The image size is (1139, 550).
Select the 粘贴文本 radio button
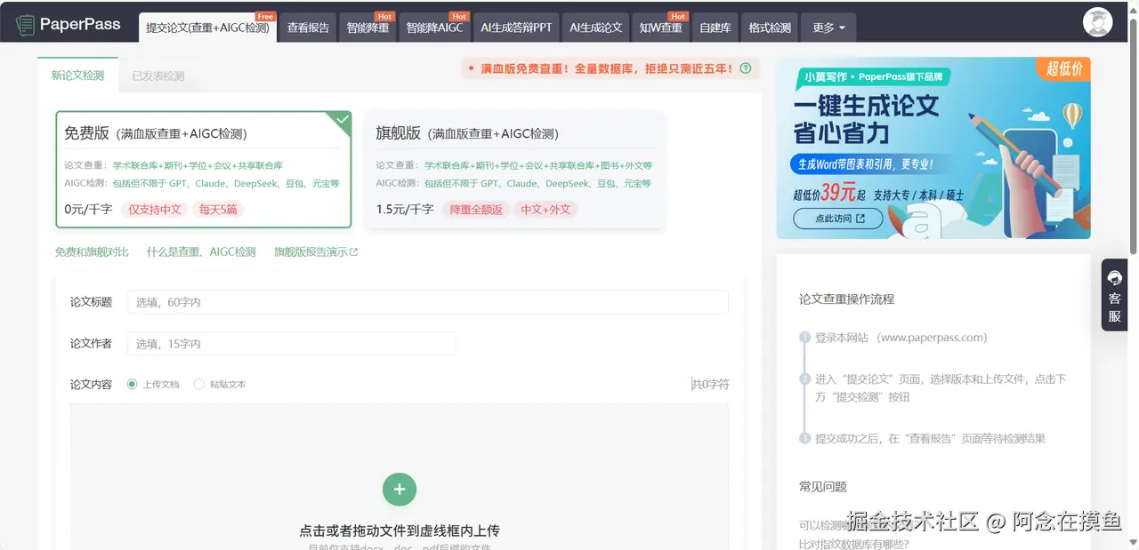tap(199, 385)
